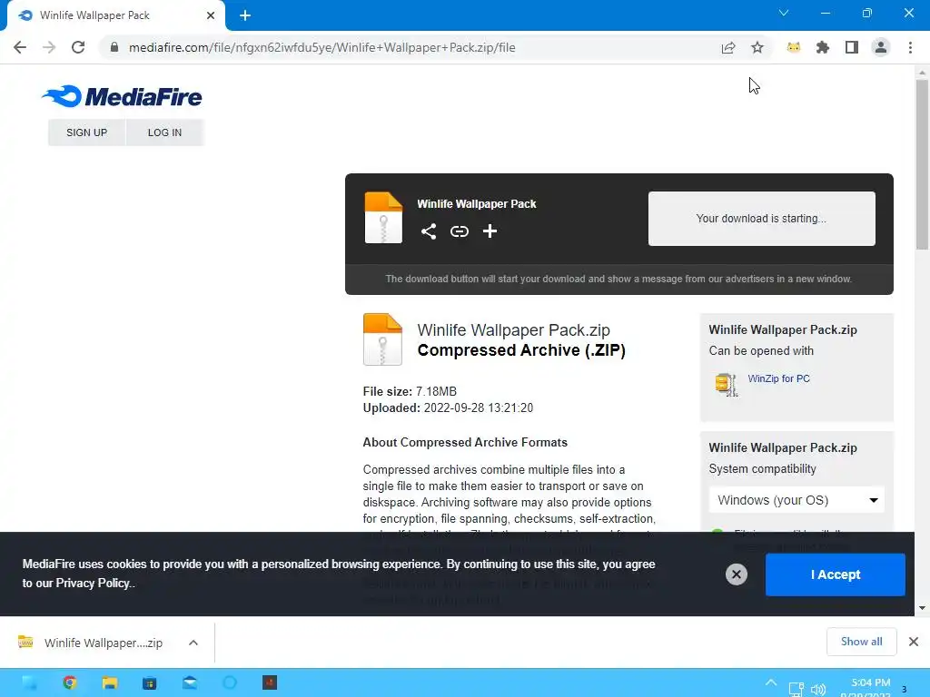Open Chrome from the taskbar

click(69, 682)
